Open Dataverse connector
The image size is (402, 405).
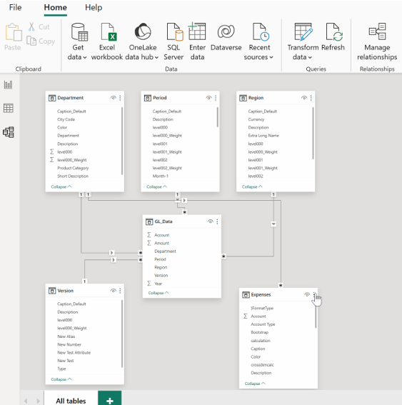[x=226, y=36]
